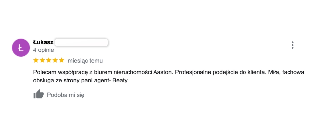Click the second yellow rating star
The image size is (311, 132).
[42, 60]
